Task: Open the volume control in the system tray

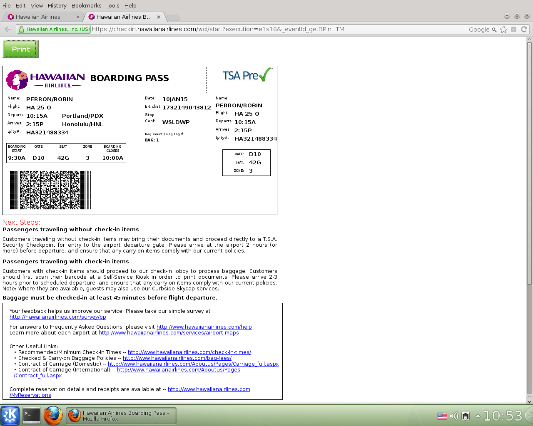Action: pyautogui.click(x=454, y=416)
